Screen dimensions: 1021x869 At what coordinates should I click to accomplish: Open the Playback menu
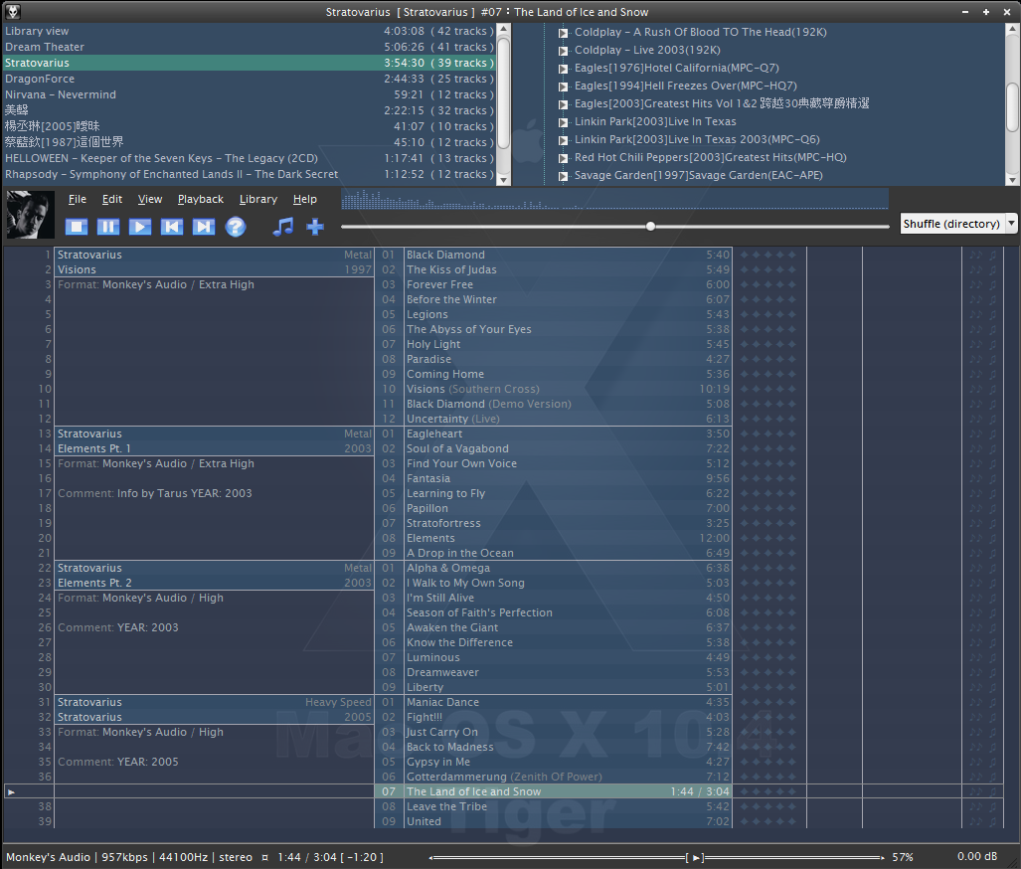click(201, 199)
